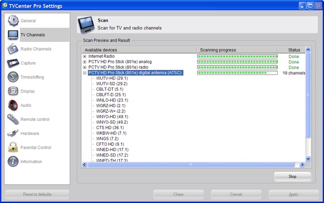
Task: Click the 19 channels status text
Action: point(294,73)
